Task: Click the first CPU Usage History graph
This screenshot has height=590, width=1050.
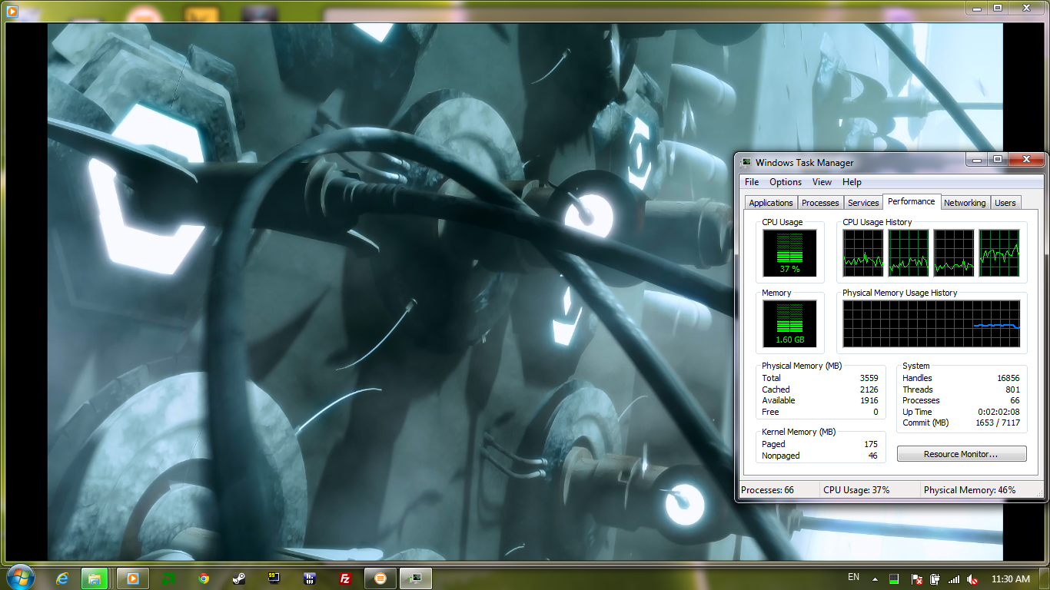Action: pyautogui.click(x=863, y=253)
